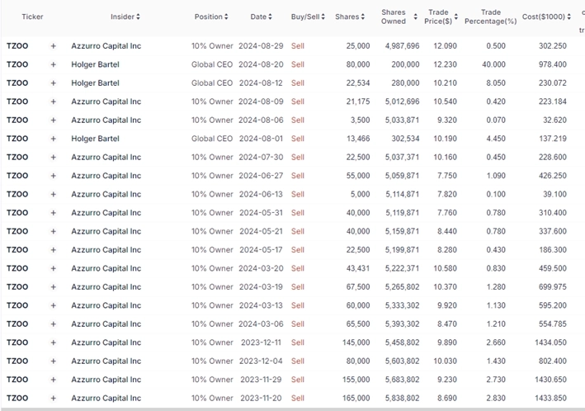Expand the 2023-11-20 row using its plus sign

click(54, 399)
